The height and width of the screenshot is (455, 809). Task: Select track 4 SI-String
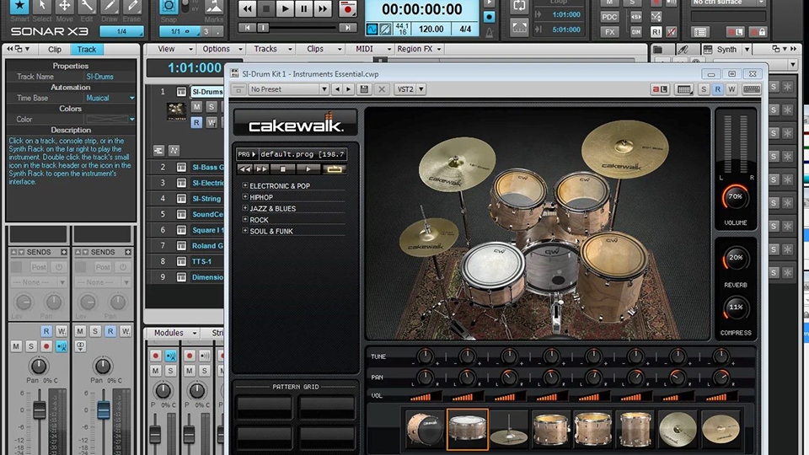206,199
